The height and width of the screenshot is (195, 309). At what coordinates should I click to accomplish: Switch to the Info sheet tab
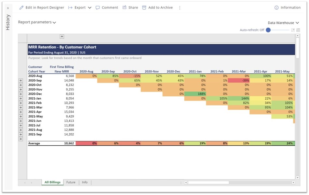[x=85, y=182]
